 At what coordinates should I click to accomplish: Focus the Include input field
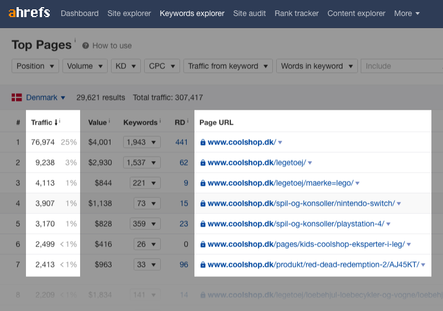[x=402, y=66]
